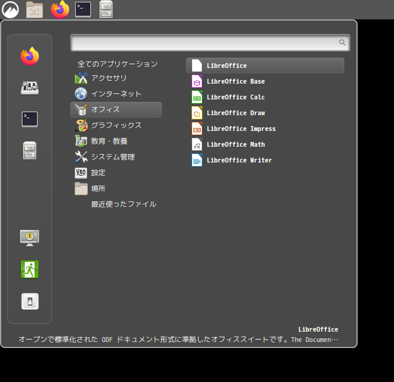The image size is (394, 382).
Task: Click the LibreOffice Draw icon
Action: coord(197,113)
